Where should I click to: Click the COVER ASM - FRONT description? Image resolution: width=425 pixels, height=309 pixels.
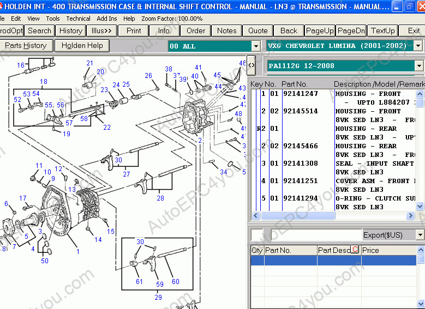tap(375, 181)
